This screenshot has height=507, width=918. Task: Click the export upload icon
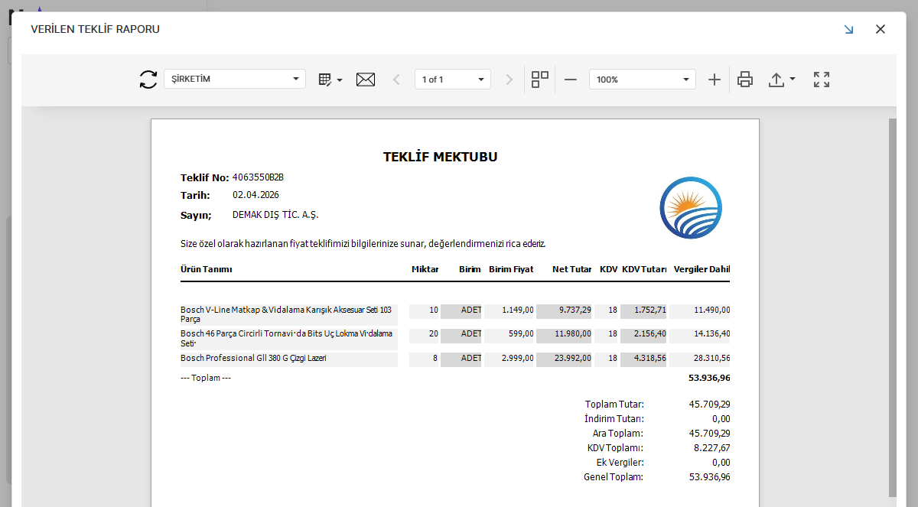pyautogui.click(x=776, y=80)
